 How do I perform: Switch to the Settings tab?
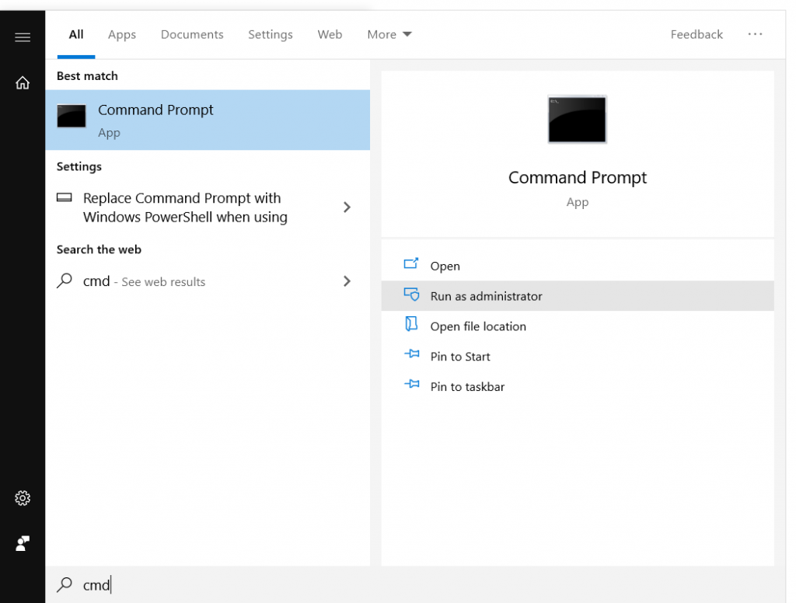pyautogui.click(x=270, y=34)
